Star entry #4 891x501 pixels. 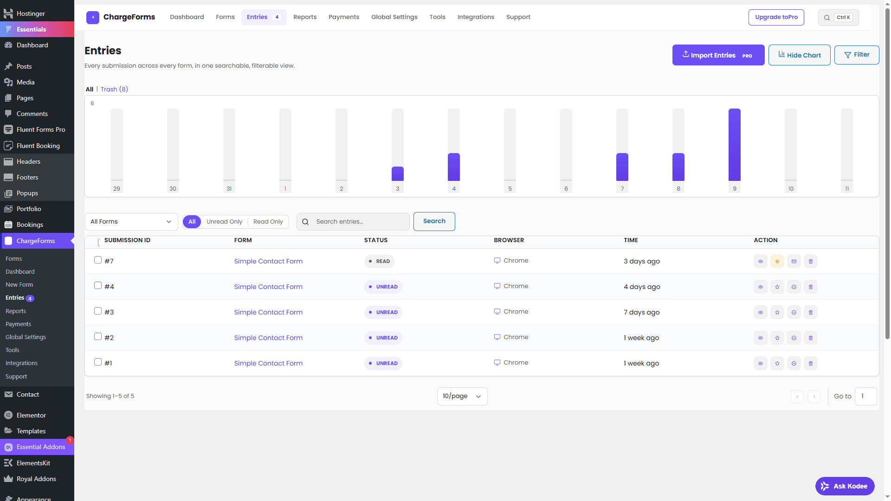pyautogui.click(x=777, y=287)
